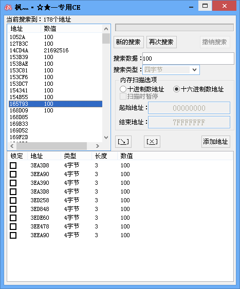Select result address 153BAE
This screenshot has width=240, height=289.
click(x=19, y=64)
